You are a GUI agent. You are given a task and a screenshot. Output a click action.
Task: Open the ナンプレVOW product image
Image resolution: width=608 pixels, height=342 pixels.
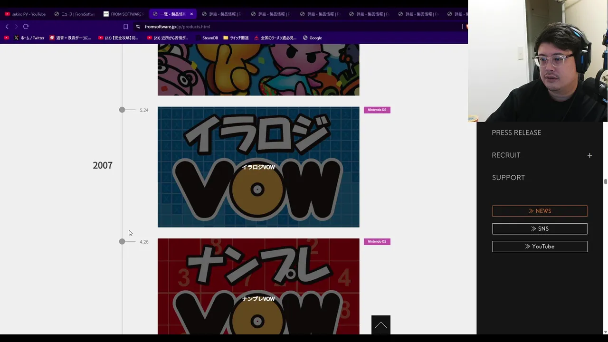tap(258, 286)
